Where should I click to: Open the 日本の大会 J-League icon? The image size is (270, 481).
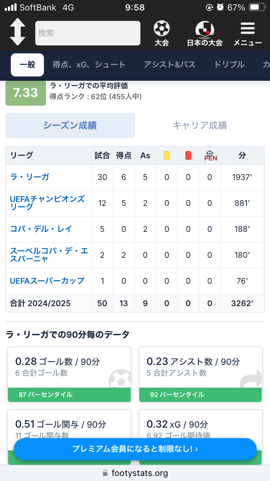coord(204,29)
